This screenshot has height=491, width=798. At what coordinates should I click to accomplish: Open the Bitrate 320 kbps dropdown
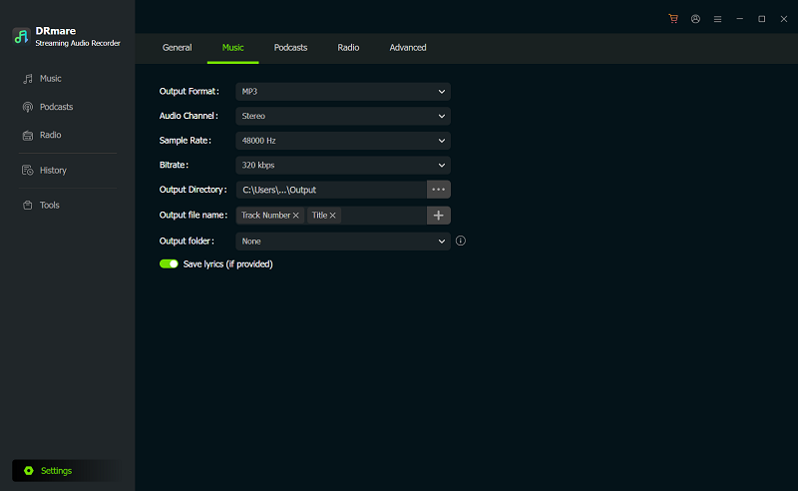pyautogui.click(x=343, y=165)
